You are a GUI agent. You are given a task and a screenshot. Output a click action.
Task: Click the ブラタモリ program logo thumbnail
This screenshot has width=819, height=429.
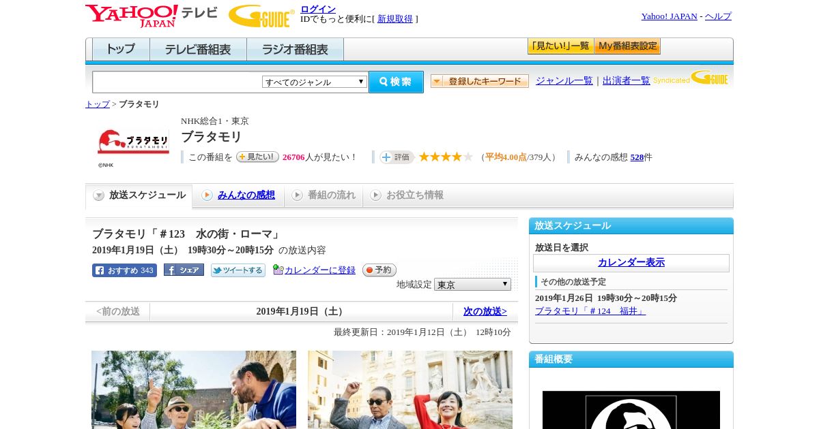tap(134, 142)
